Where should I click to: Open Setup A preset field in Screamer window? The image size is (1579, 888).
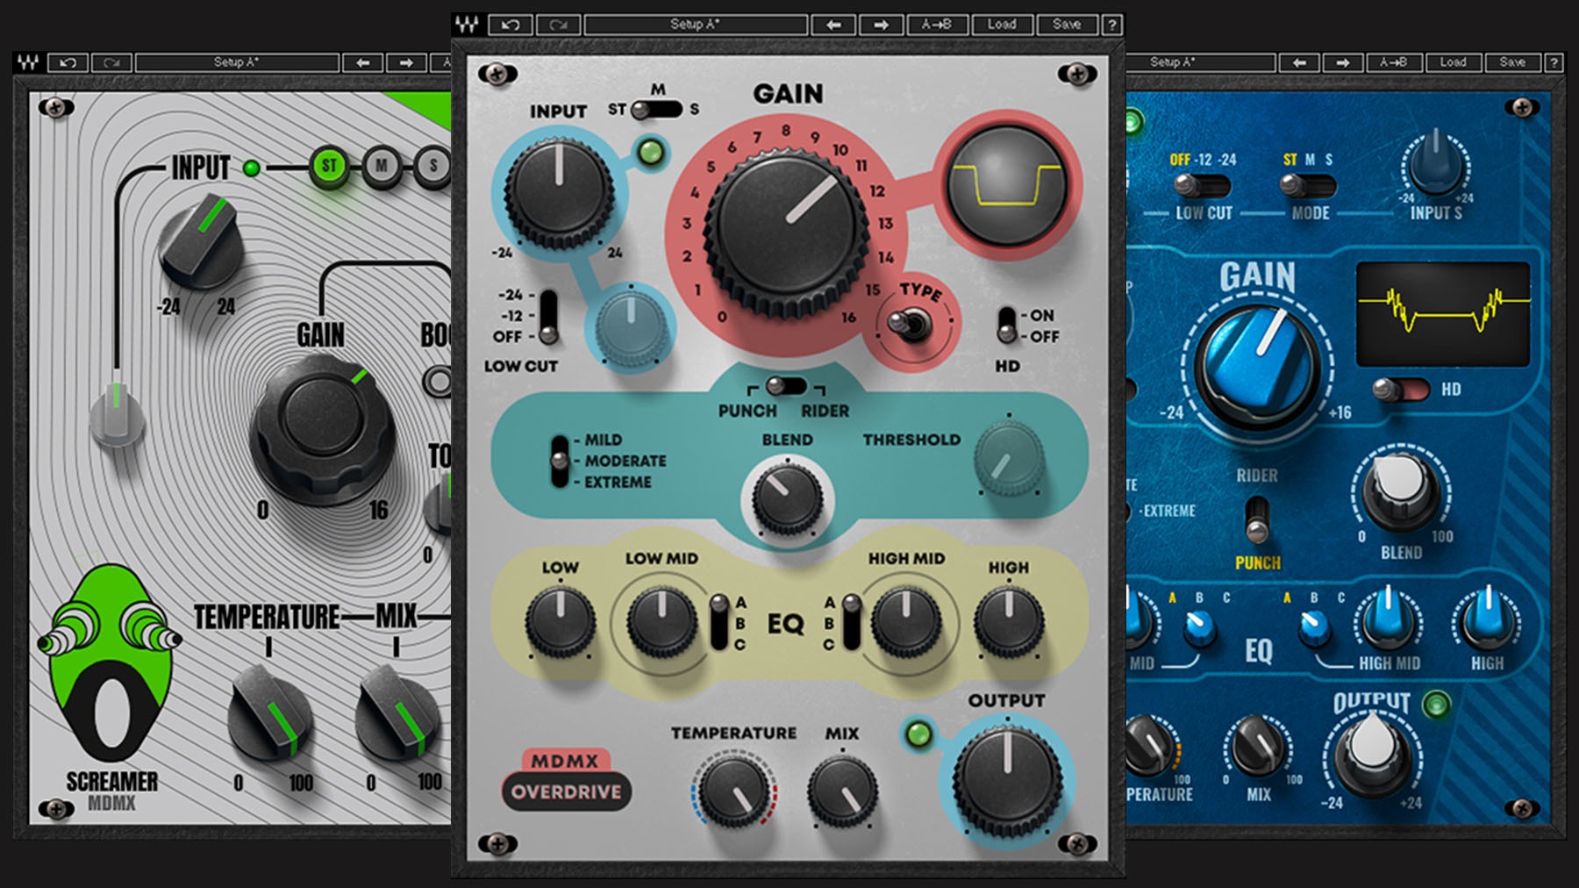tap(237, 62)
